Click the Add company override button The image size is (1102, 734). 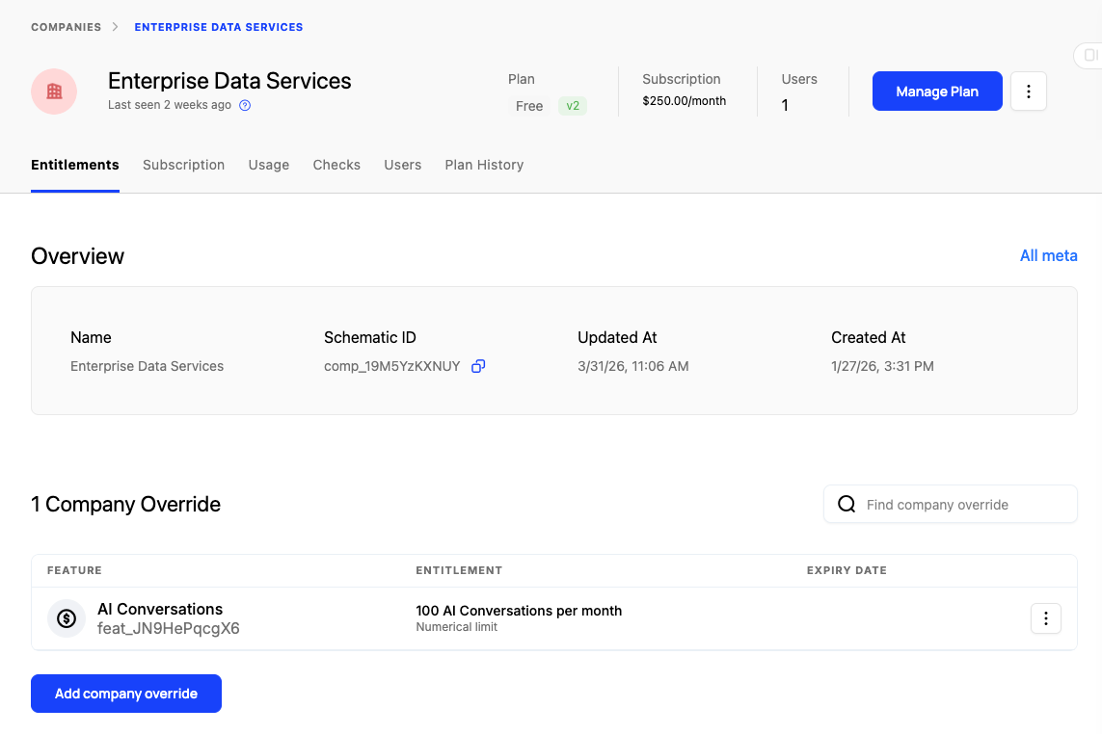(x=125, y=693)
